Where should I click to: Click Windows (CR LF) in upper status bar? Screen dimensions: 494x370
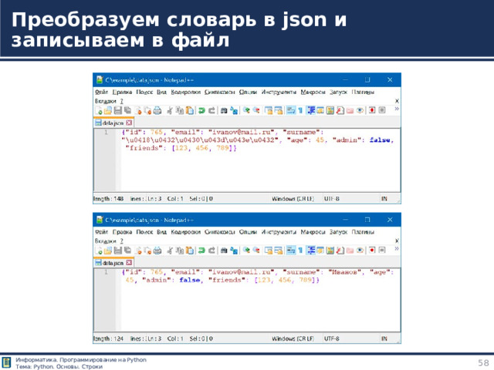(x=293, y=199)
